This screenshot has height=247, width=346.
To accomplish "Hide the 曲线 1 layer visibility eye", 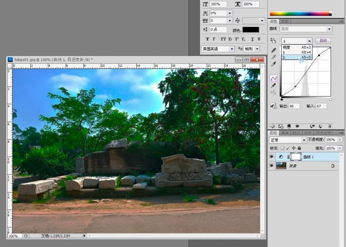I will (271, 157).
